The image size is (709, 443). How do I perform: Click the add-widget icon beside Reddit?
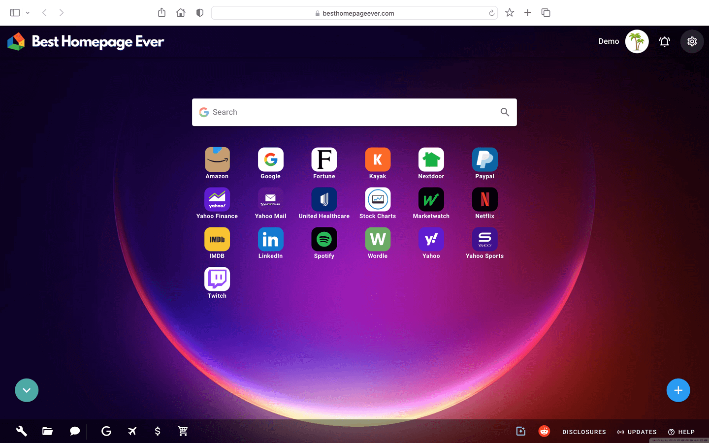[520, 431]
